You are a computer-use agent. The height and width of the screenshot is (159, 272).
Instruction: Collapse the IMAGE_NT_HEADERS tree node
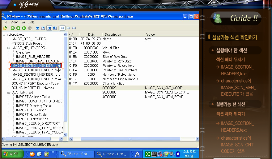pyautogui.click(x=9, y=48)
